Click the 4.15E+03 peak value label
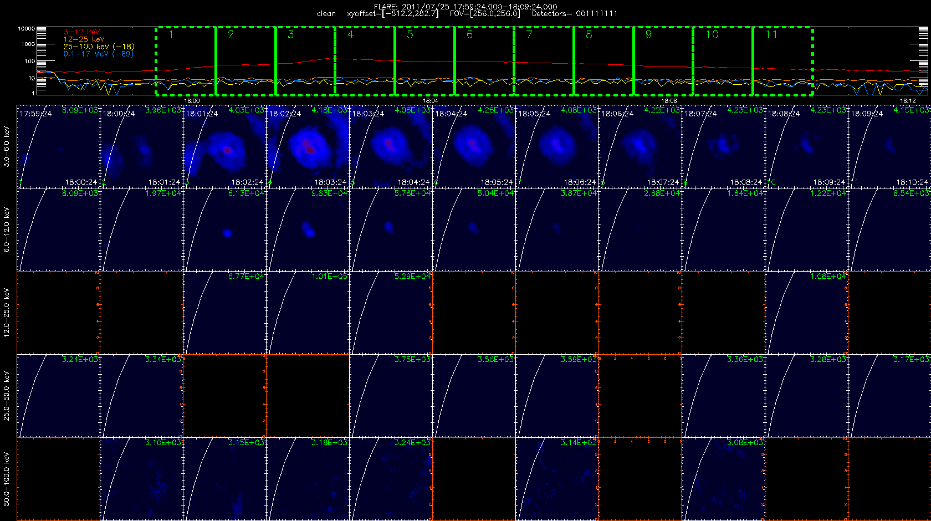 point(912,110)
